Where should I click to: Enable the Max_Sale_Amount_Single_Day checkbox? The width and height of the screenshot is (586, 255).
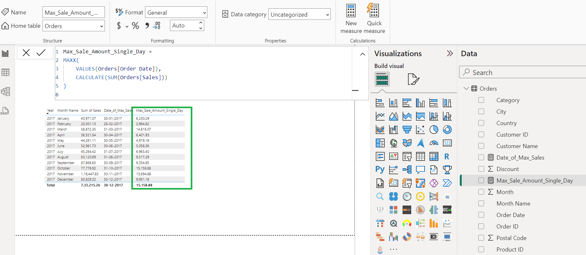[x=481, y=181]
